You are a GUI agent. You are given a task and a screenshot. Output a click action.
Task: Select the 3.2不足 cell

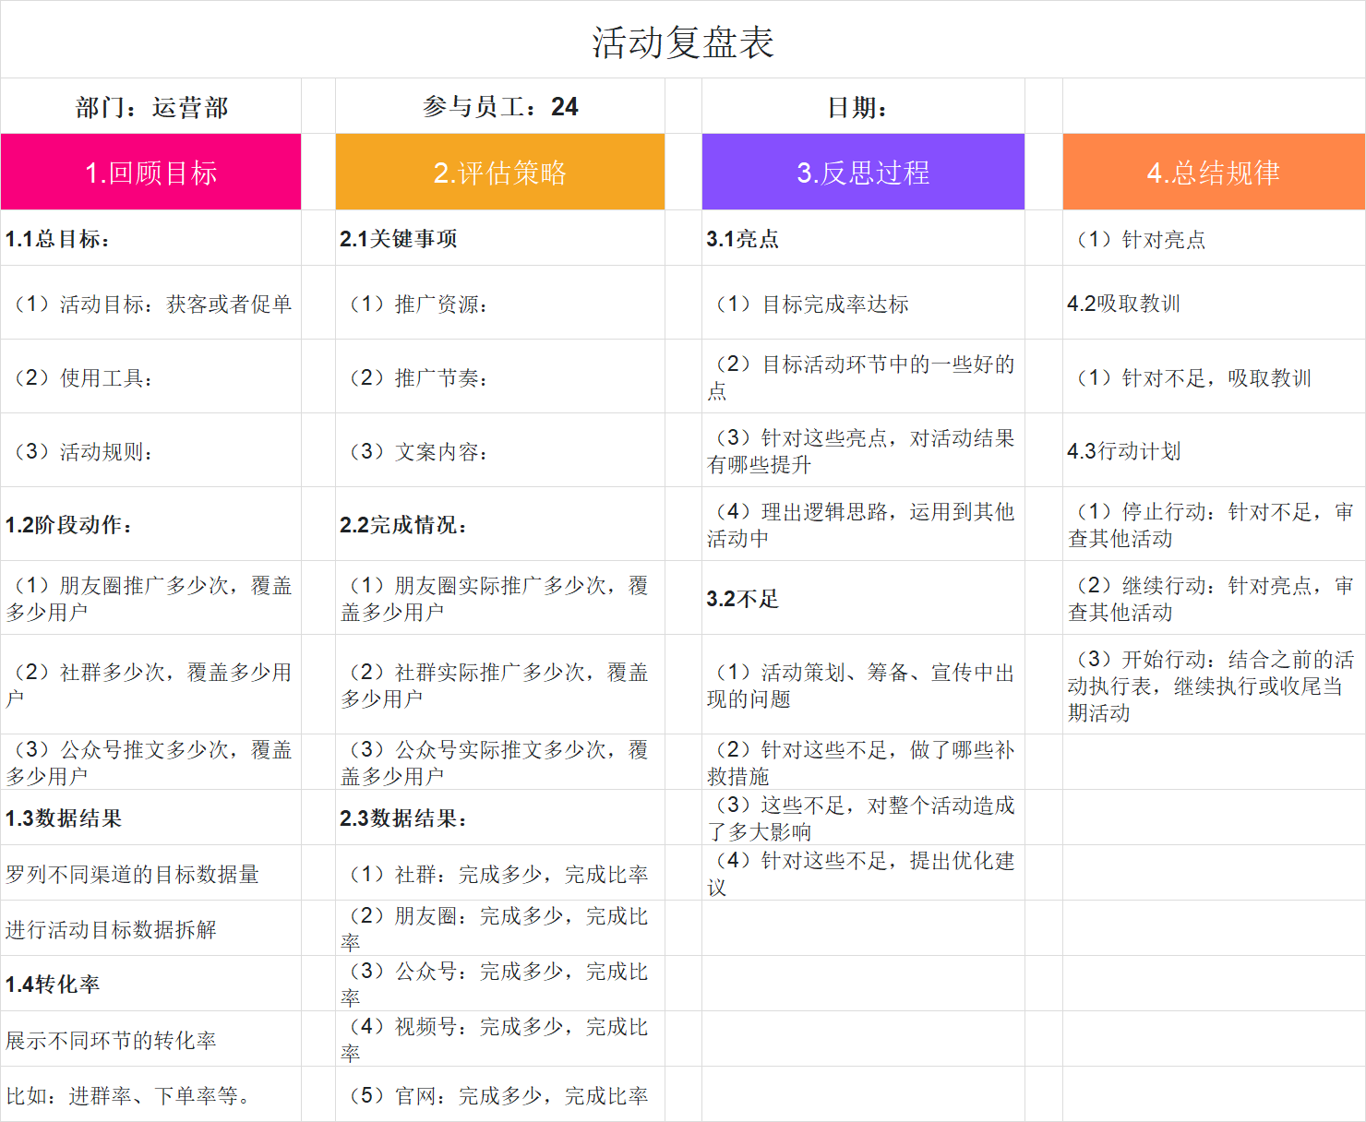pyautogui.click(x=863, y=598)
